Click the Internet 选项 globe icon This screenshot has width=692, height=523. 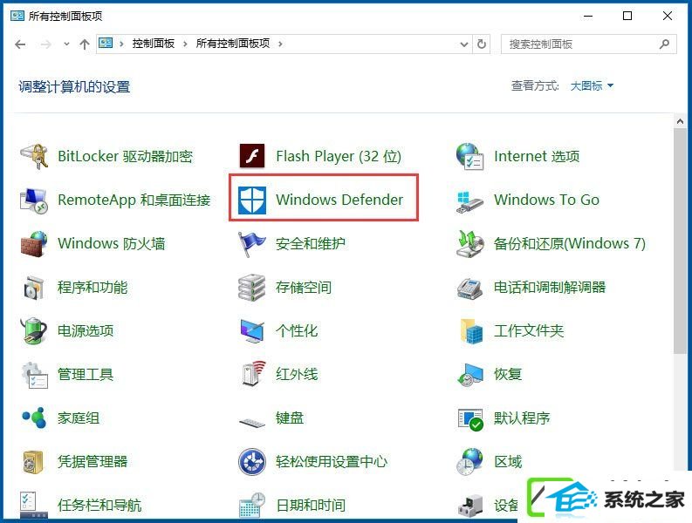pos(470,156)
